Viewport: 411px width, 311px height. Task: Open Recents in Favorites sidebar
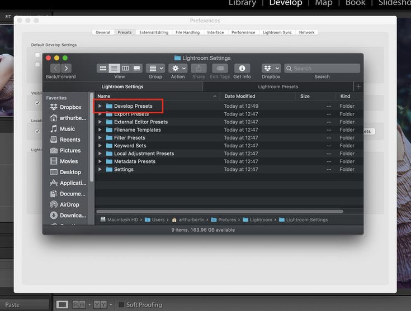(x=65, y=140)
